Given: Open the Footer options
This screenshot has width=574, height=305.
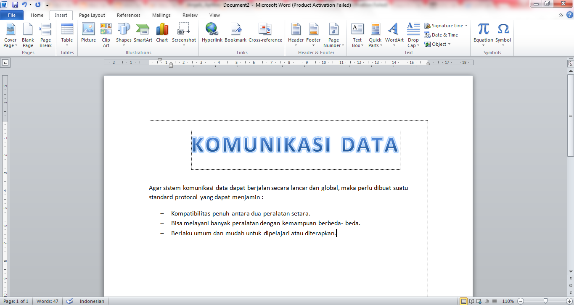Looking at the screenshot, I should 313,35.
